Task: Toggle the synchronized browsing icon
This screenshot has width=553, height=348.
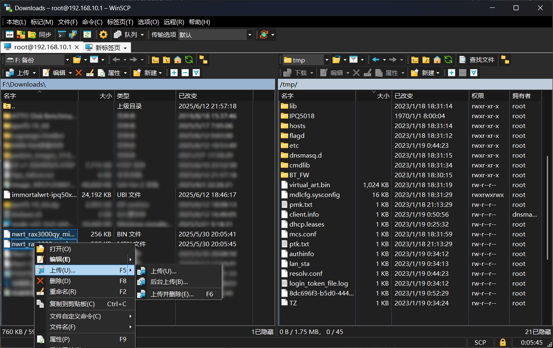Action: pyautogui.click(x=87, y=35)
